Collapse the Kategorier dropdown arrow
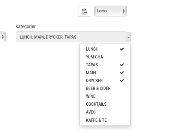This screenshot has width=171, height=139. point(128,37)
